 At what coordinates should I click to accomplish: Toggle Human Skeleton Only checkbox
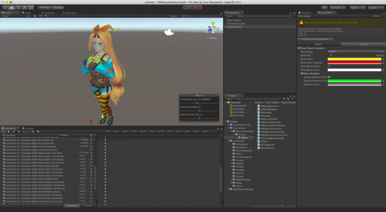(329, 77)
